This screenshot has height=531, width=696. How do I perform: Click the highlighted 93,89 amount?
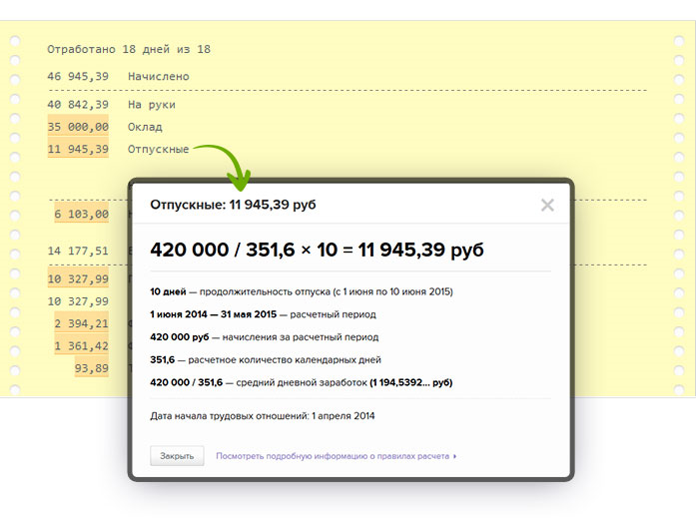point(92,367)
